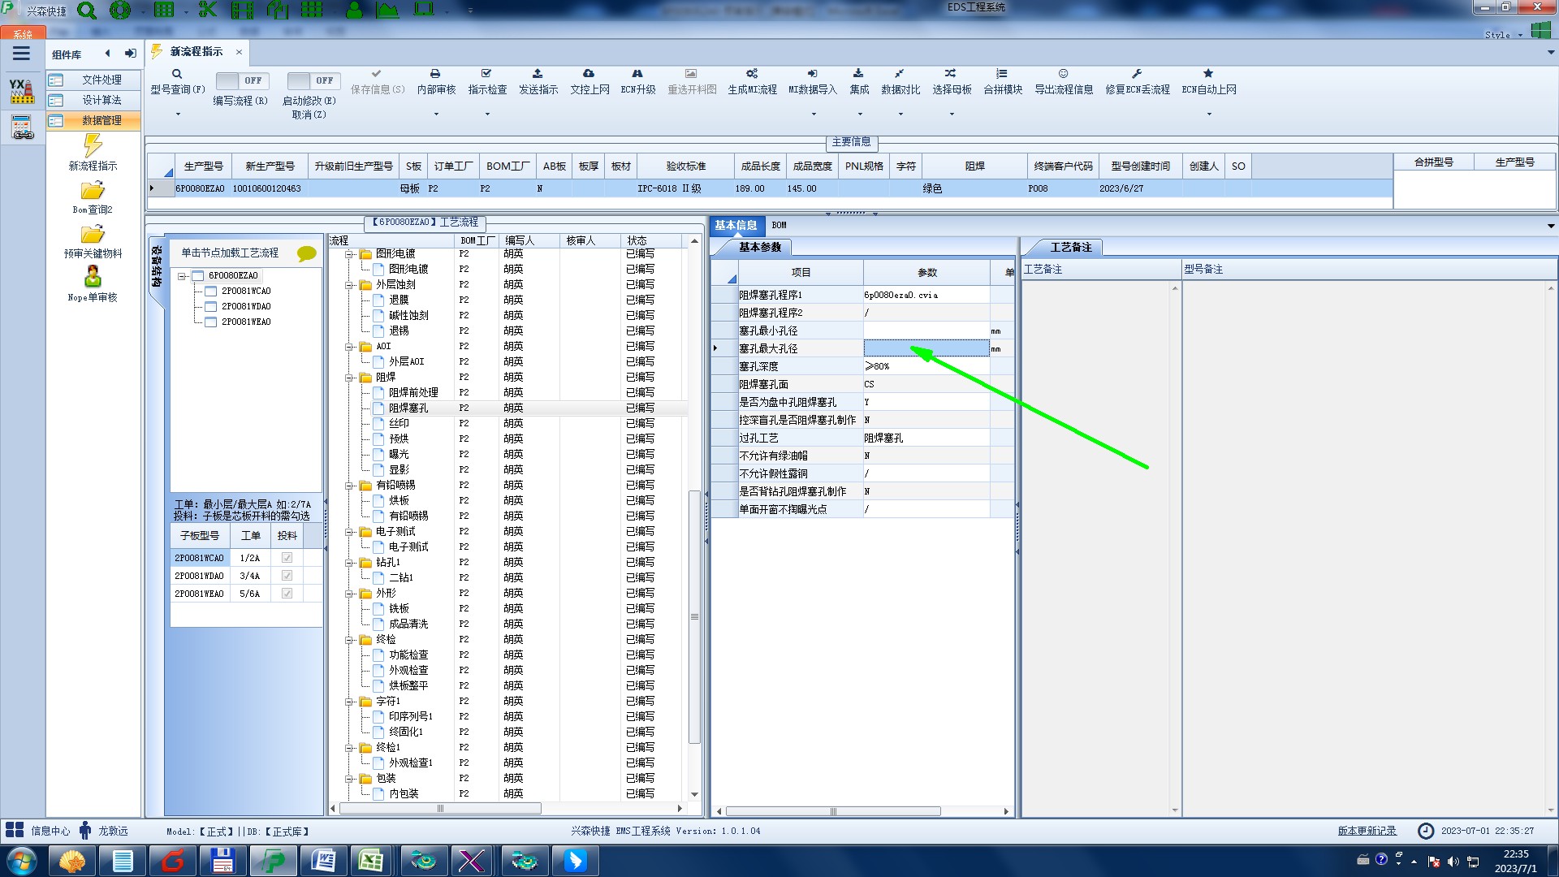Check the 2P0081WCA0 tree node checkbox

tap(211, 292)
